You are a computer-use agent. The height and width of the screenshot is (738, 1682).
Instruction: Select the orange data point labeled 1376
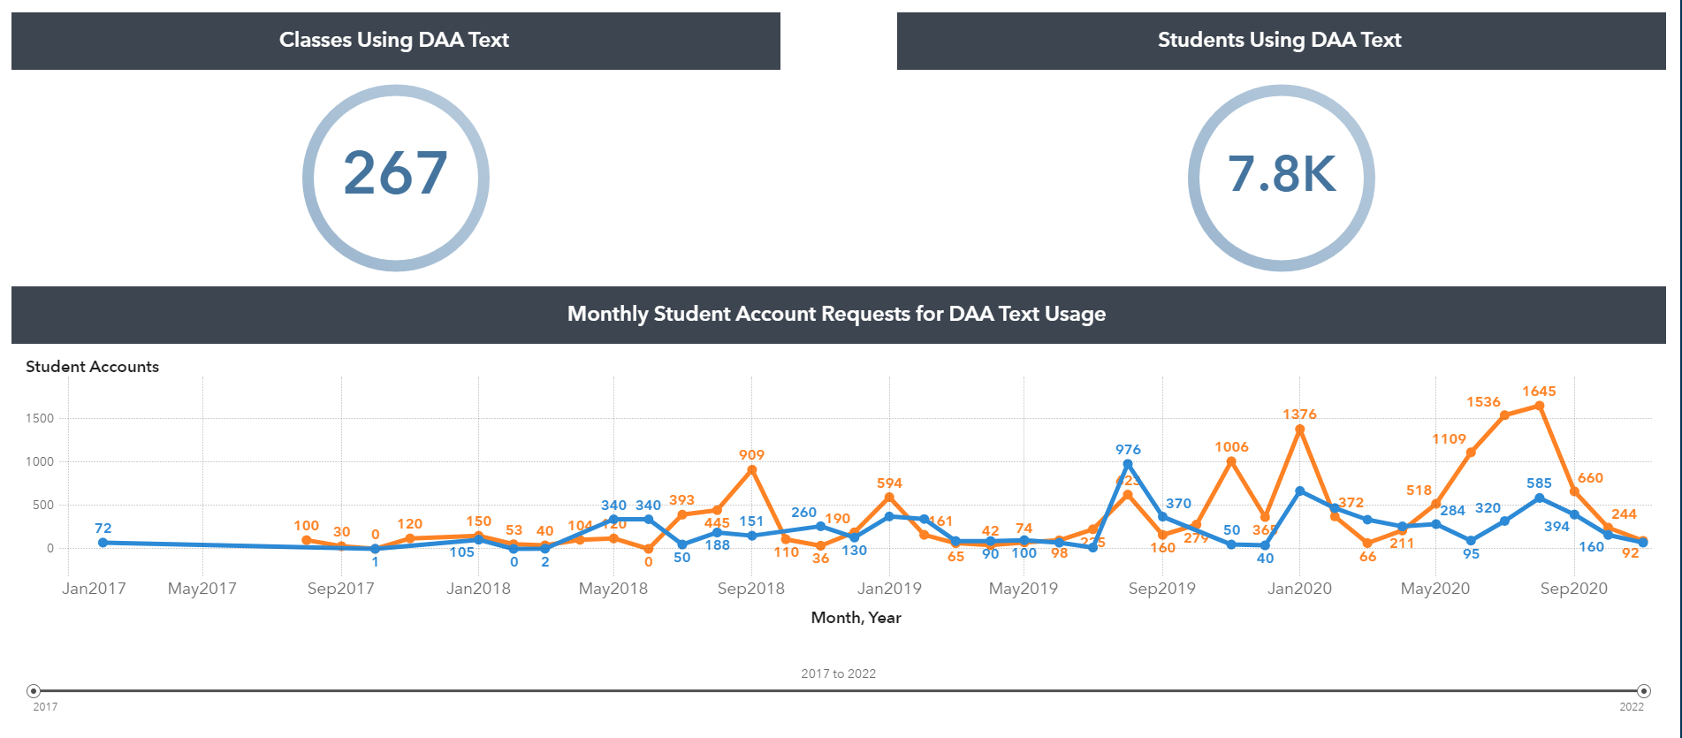[1299, 430]
